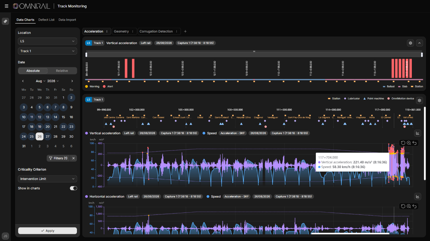430x241 pixels.
Task: Switch date mode to Absolute
Action: click(33, 71)
